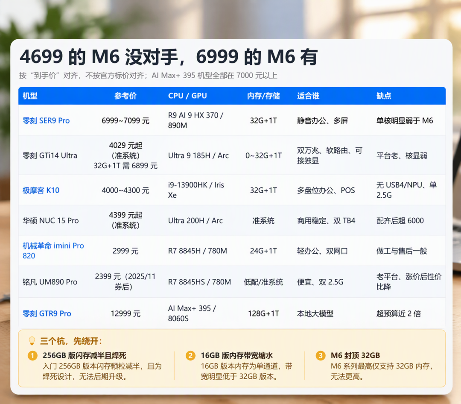The image size is (461, 404).
Task: Click the main title 4699 的 M6 没对手
Action: [x=169, y=56]
